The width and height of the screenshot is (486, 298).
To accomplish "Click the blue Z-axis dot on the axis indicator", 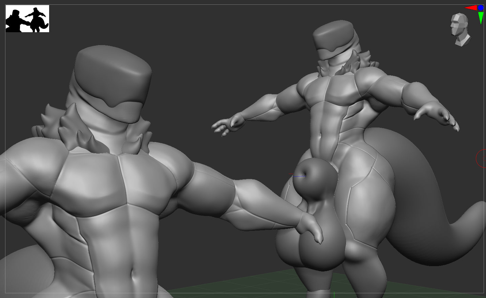I will click(481, 7).
